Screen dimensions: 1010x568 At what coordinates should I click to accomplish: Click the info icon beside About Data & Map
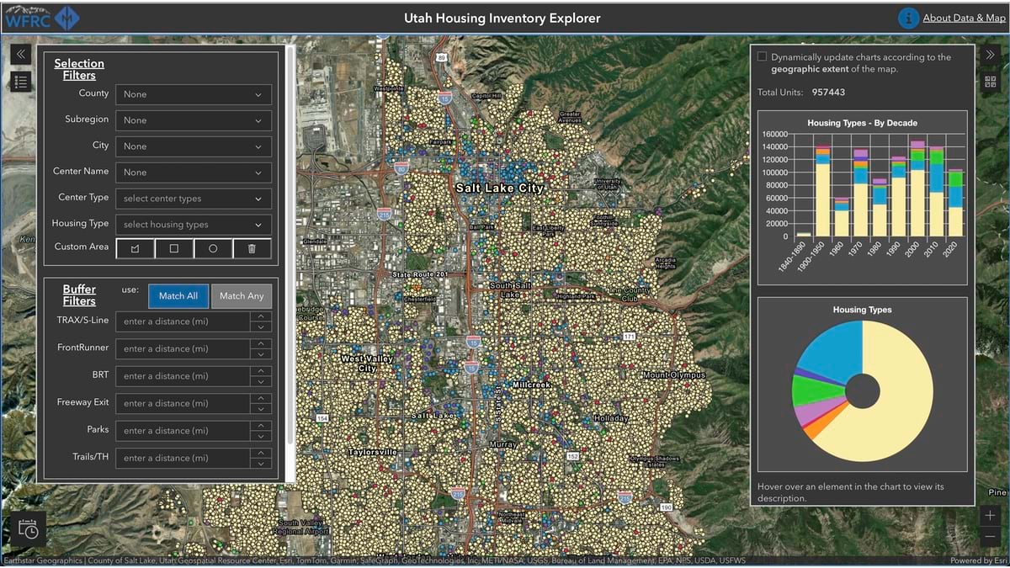[x=908, y=17]
